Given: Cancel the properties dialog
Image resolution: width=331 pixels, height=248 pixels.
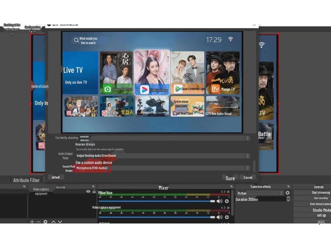Looking at the screenshot, I should pos(248,178).
